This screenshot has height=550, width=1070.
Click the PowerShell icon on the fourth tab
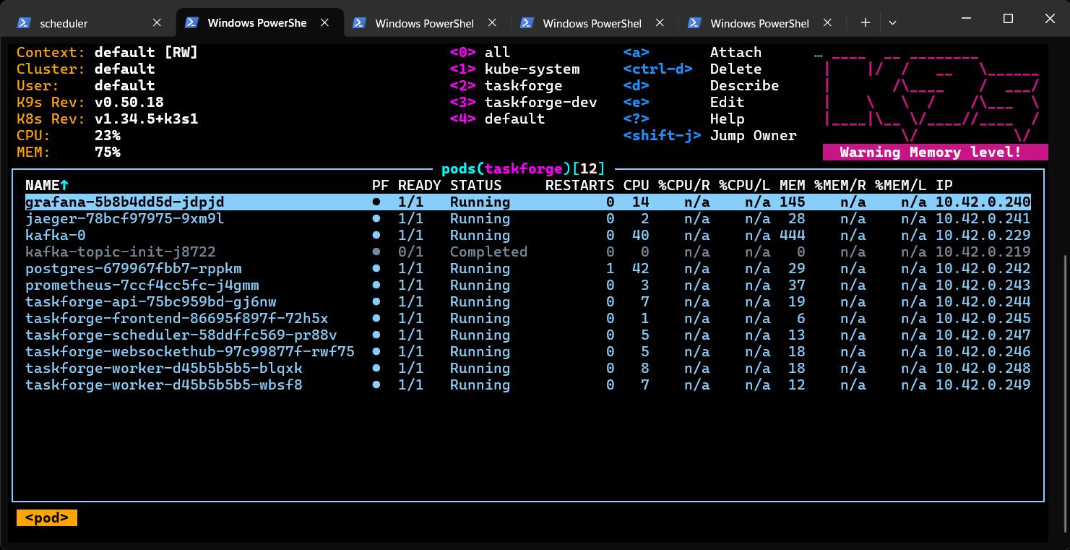[x=527, y=23]
